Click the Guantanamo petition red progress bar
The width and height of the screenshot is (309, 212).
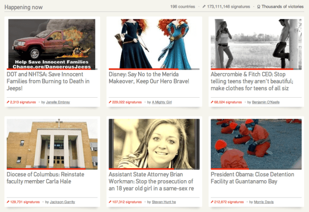(230, 169)
